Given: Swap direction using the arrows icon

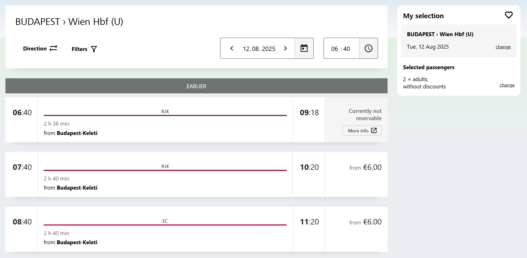Looking at the screenshot, I should click(53, 48).
